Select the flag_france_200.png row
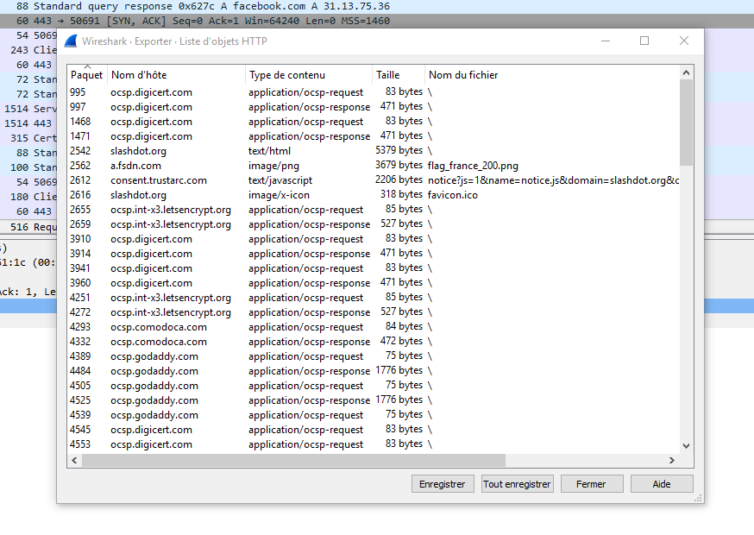The image size is (754, 535). tap(472, 166)
